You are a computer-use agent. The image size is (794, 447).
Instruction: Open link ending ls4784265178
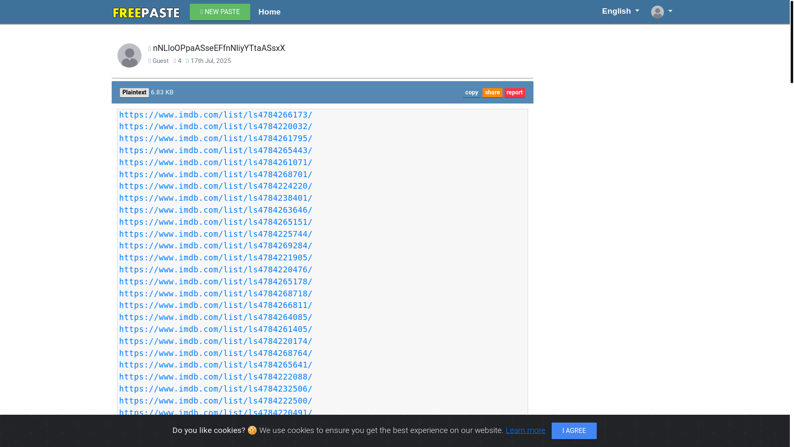216,282
